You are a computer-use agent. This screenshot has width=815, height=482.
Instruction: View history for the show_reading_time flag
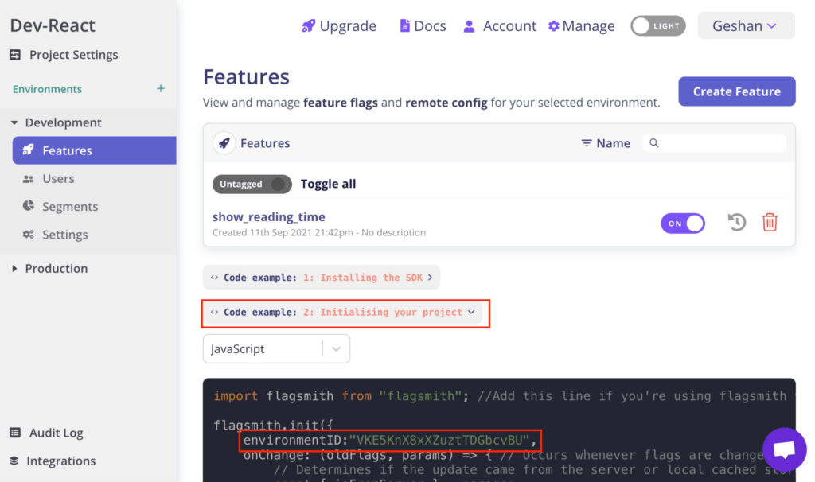coord(736,222)
